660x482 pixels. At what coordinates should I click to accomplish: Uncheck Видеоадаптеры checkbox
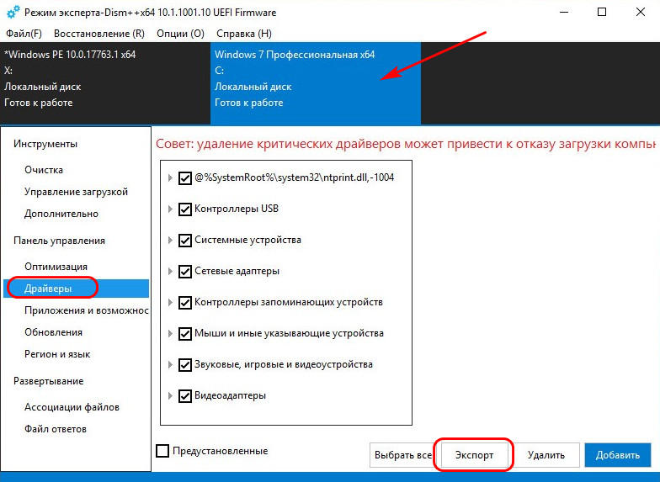point(185,395)
